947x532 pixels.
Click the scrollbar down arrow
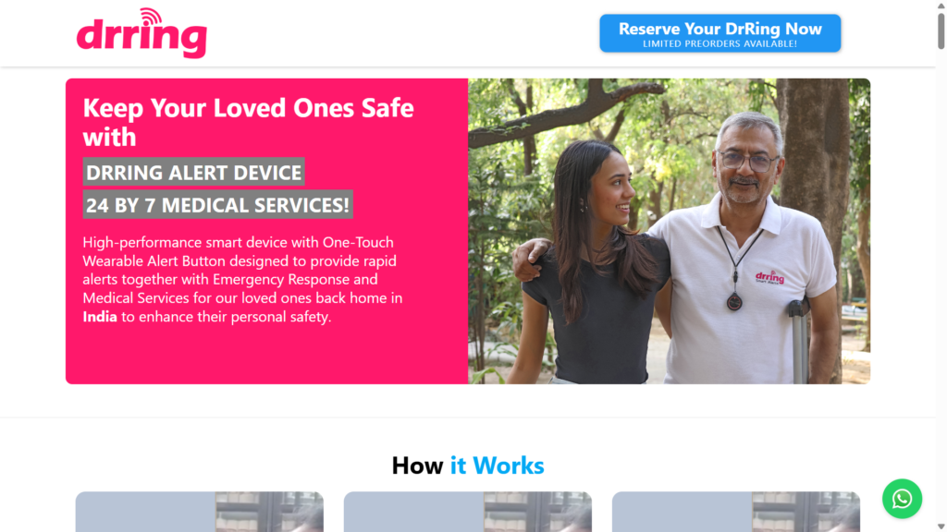point(941,527)
